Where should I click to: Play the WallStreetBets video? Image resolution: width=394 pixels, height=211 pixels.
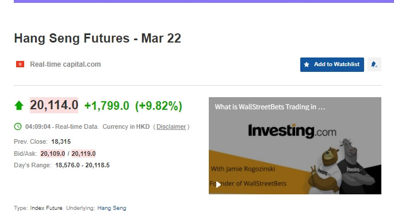tap(219, 185)
